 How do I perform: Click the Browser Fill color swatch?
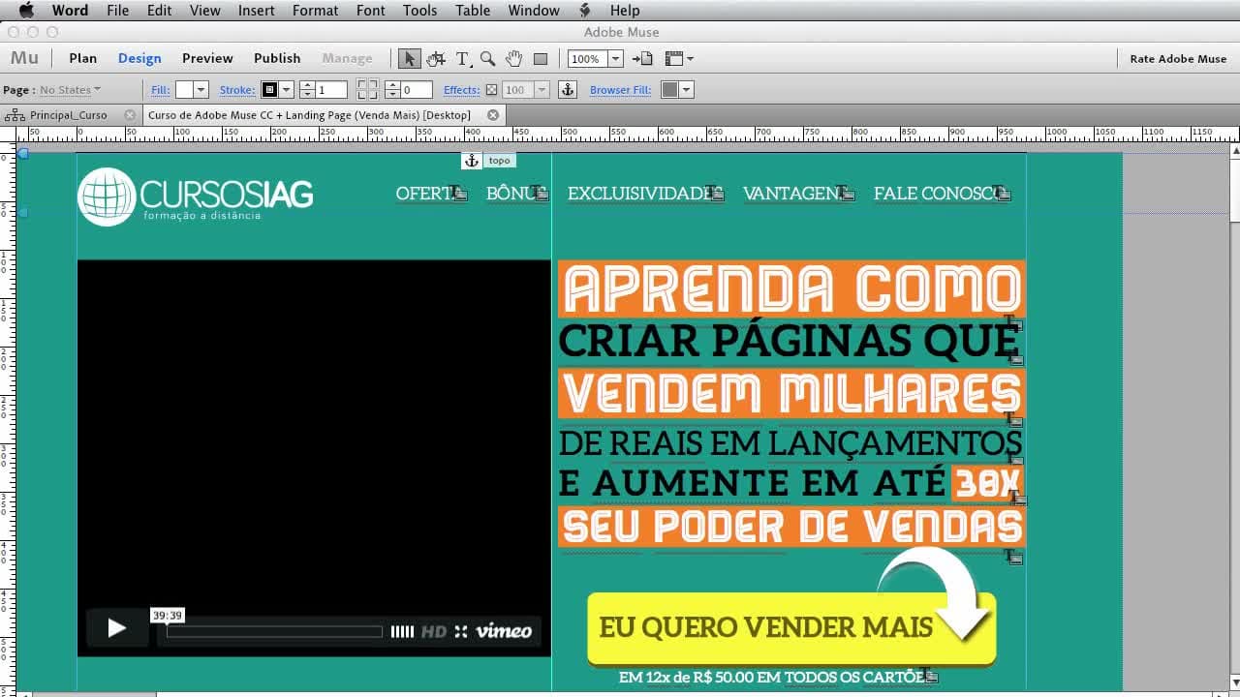tap(669, 90)
